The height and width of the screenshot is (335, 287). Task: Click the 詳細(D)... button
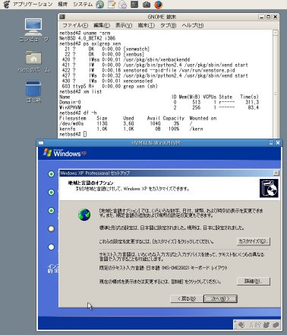(x=254, y=281)
